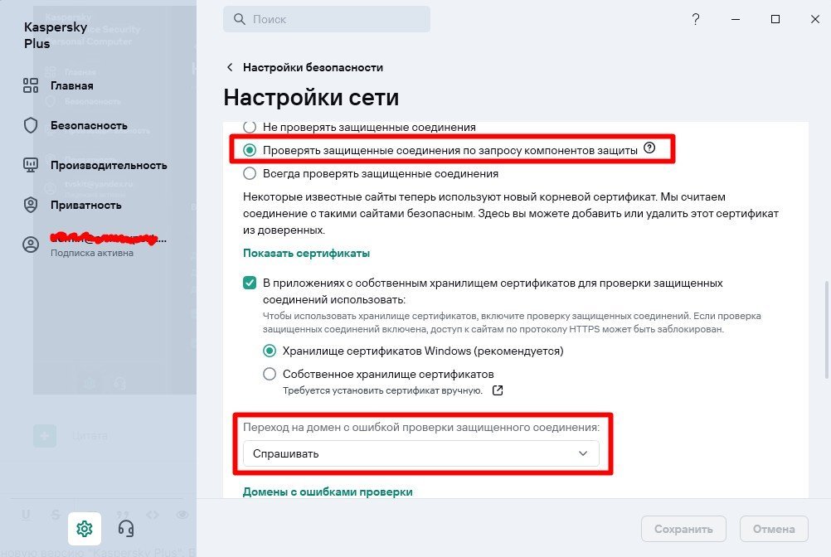831x557 pixels.
Task: Select 'Всегда проверять защищенные соединения' option
Action: (250, 174)
